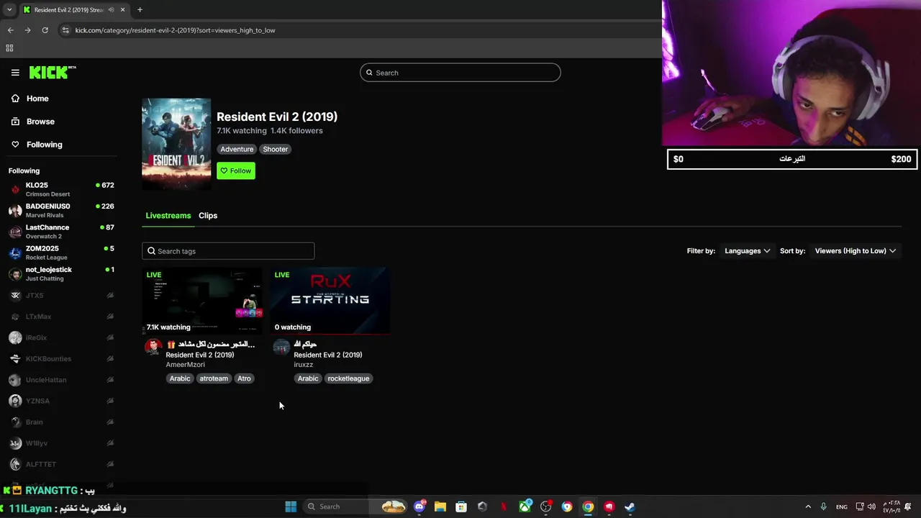Click the heart icon next to Following
This screenshot has height=518, width=921.
[x=15, y=145]
